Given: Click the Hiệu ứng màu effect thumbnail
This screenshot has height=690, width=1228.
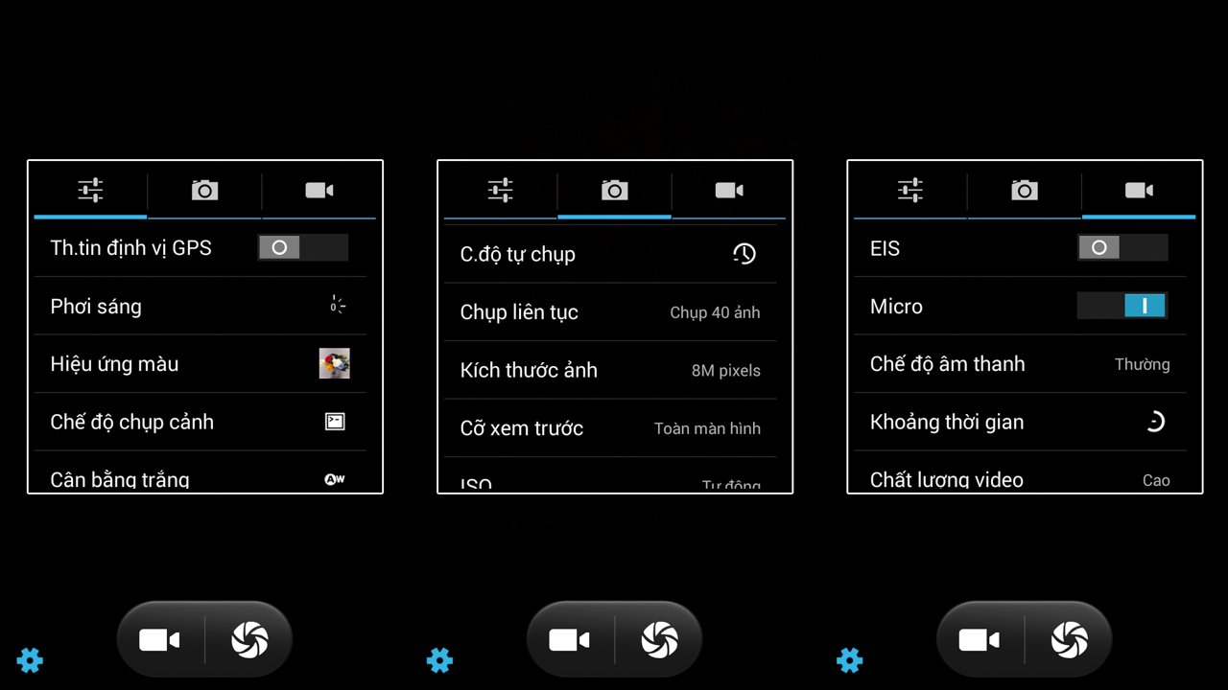Looking at the screenshot, I should pos(334,363).
